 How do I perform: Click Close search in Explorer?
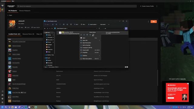point(103,25)
